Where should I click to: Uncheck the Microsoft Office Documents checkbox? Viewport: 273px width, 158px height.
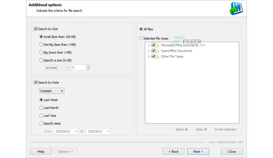point(153,45)
